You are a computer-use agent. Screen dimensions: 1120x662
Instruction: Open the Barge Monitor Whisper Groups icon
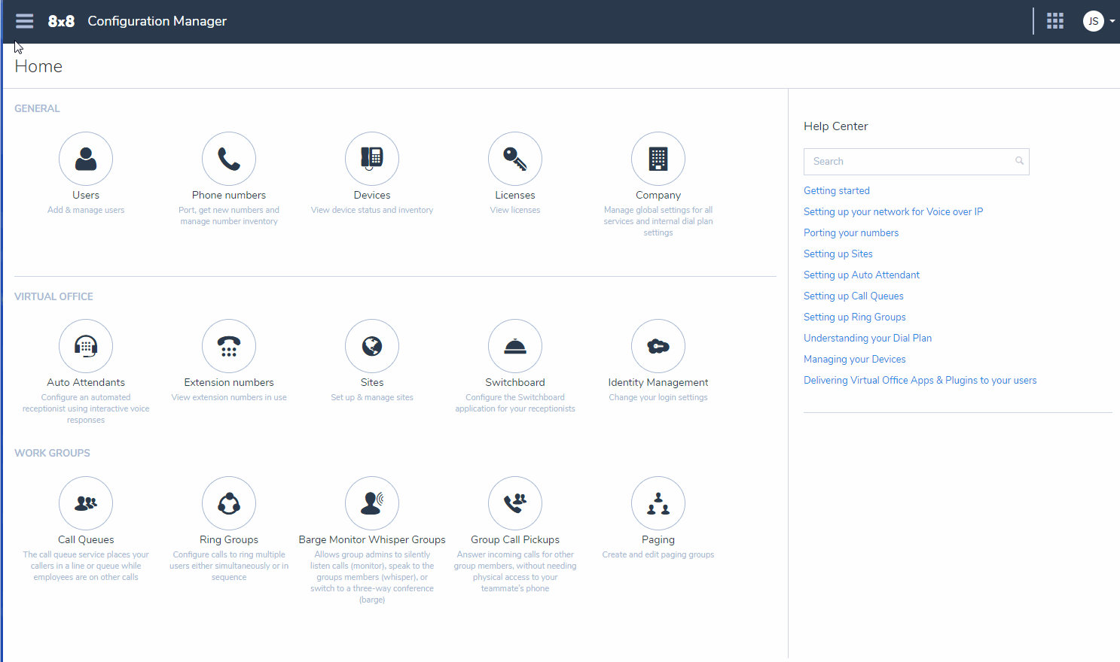372,503
